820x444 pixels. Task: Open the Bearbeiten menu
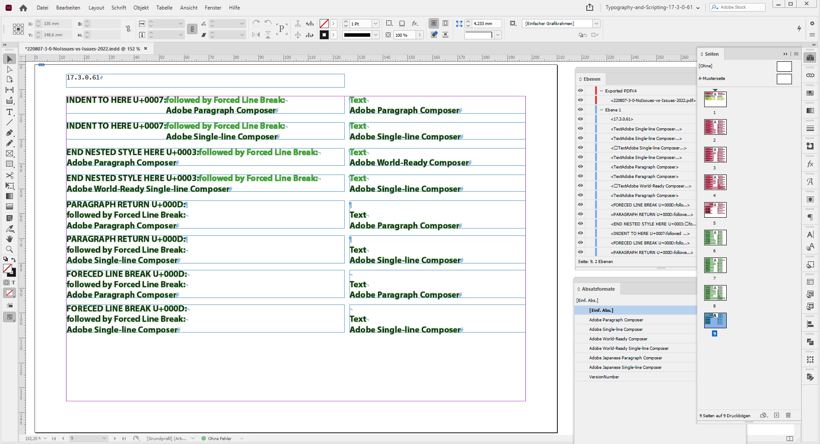pyautogui.click(x=68, y=8)
